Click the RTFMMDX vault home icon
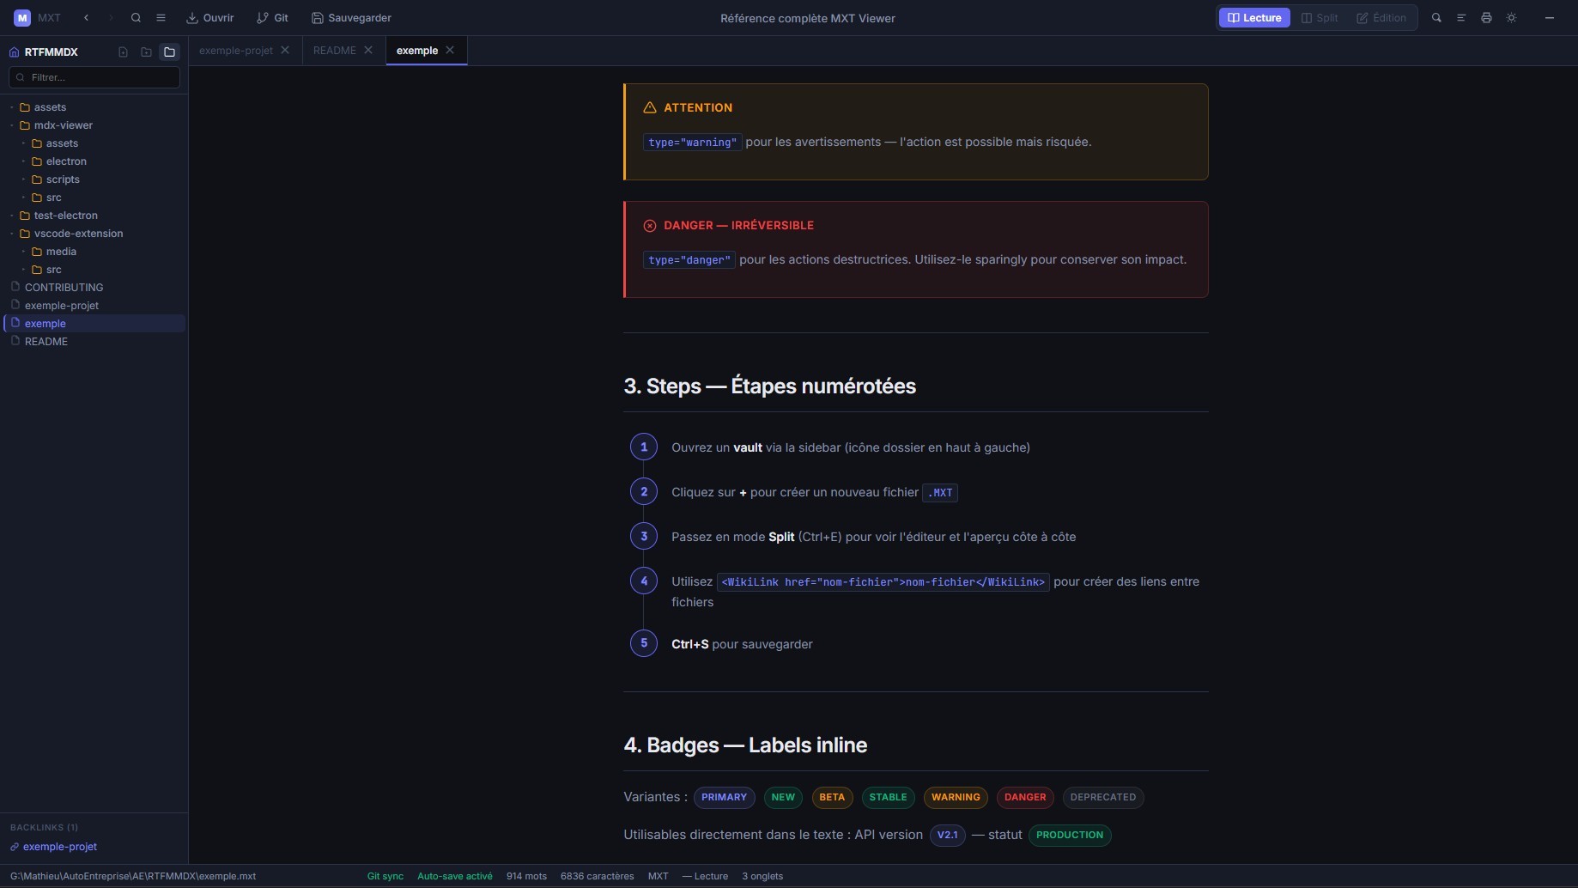1578x888 pixels. (x=14, y=52)
